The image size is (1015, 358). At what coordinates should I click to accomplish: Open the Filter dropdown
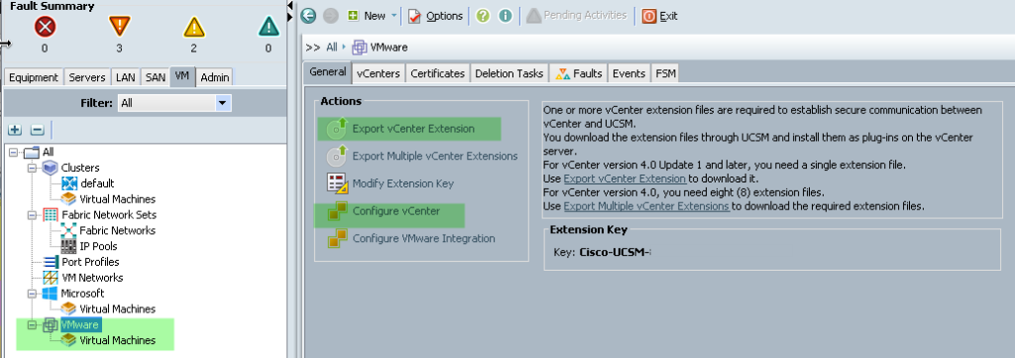[x=223, y=103]
